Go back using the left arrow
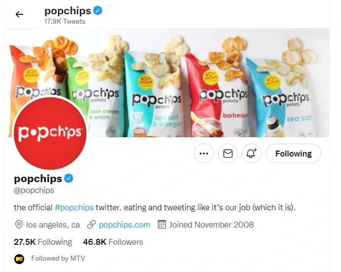The height and width of the screenshot is (272, 341). click(x=19, y=14)
